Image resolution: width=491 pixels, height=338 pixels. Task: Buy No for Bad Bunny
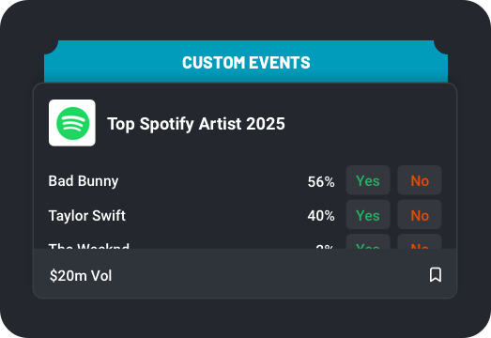point(420,180)
